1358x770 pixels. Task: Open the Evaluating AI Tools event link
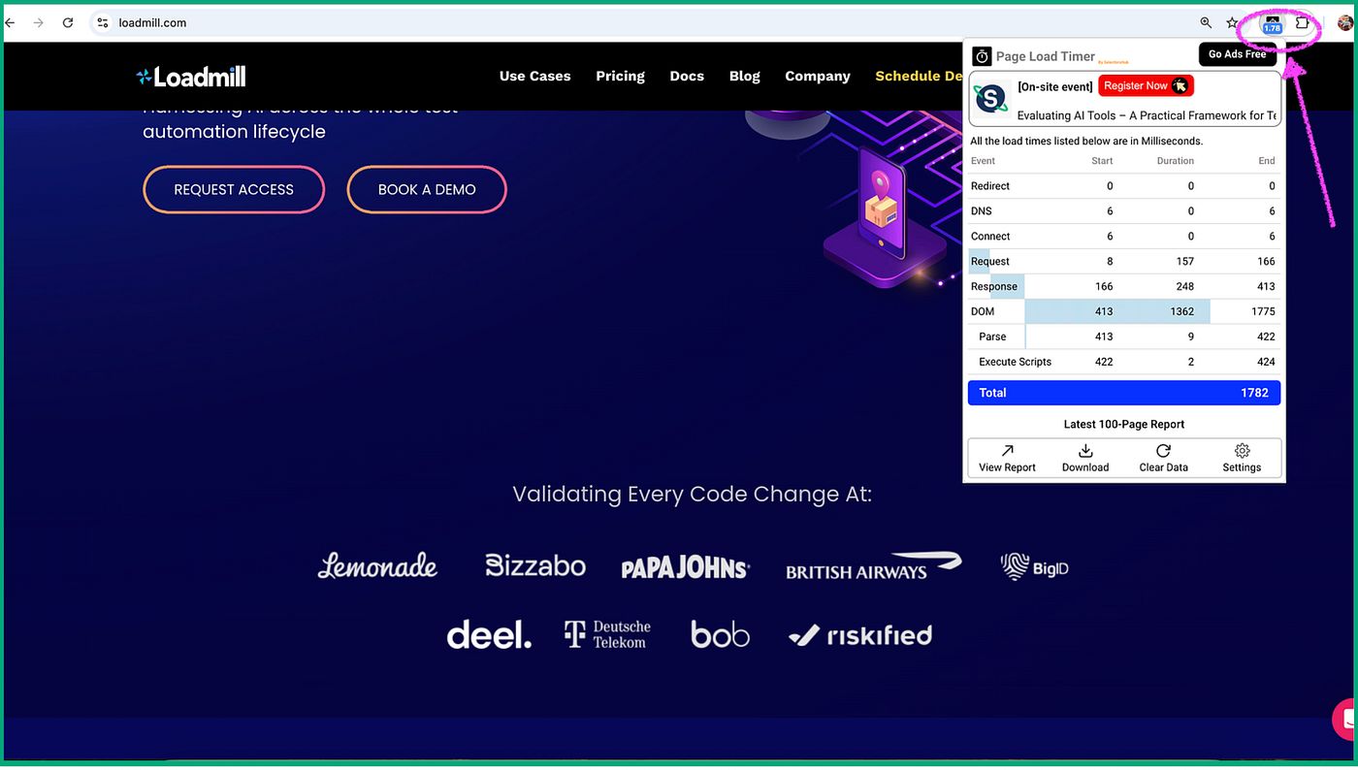coord(1148,115)
